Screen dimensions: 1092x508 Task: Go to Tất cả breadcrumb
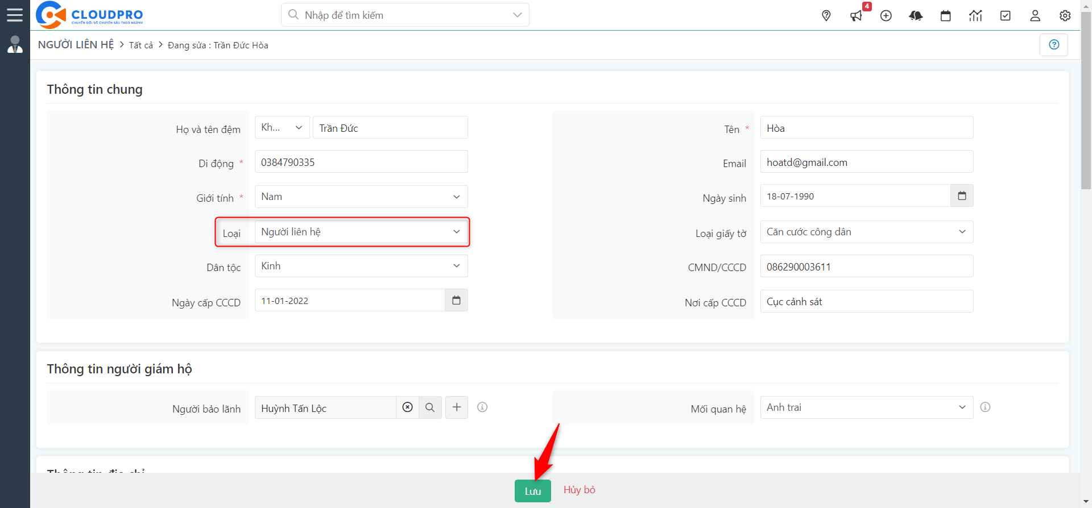click(x=141, y=45)
